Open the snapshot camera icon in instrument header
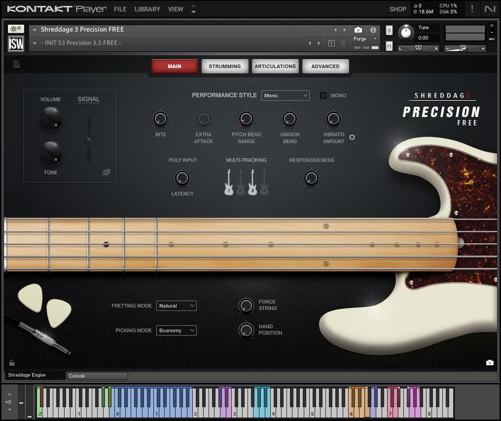Screen dimensions: 501x421 [358, 30]
